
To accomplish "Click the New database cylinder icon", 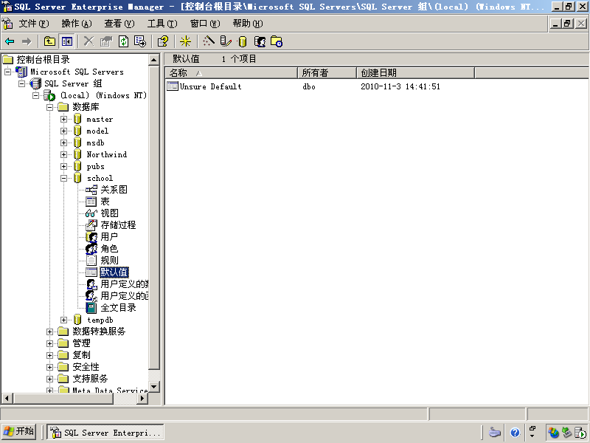I will [243, 41].
